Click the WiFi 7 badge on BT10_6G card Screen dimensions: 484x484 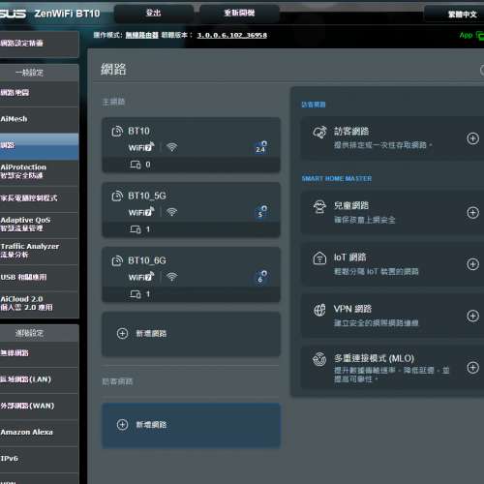pos(141,277)
